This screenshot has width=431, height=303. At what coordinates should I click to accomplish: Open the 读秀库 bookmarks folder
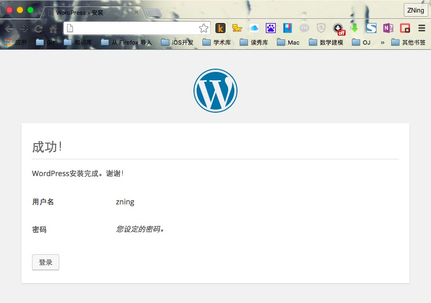254,42
